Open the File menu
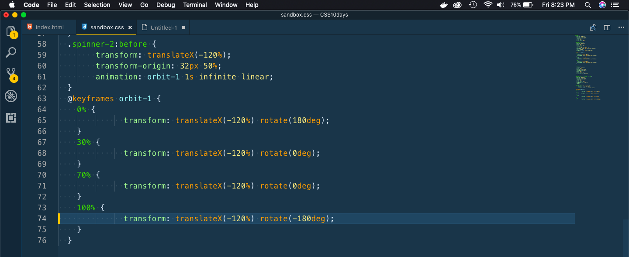The width and height of the screenshot is (629, 257). (x=52, y=5)
